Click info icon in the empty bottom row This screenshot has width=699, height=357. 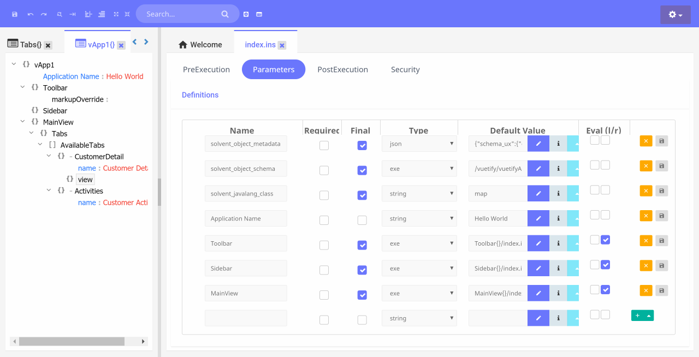558,318
